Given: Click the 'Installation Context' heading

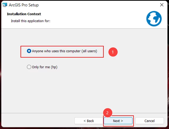Looking at the screenshot, I should point(24,14).
